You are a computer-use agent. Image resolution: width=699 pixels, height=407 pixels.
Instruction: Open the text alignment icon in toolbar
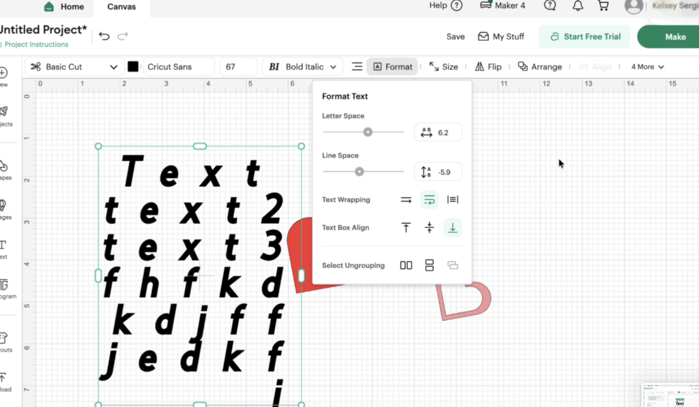point(356,67)
